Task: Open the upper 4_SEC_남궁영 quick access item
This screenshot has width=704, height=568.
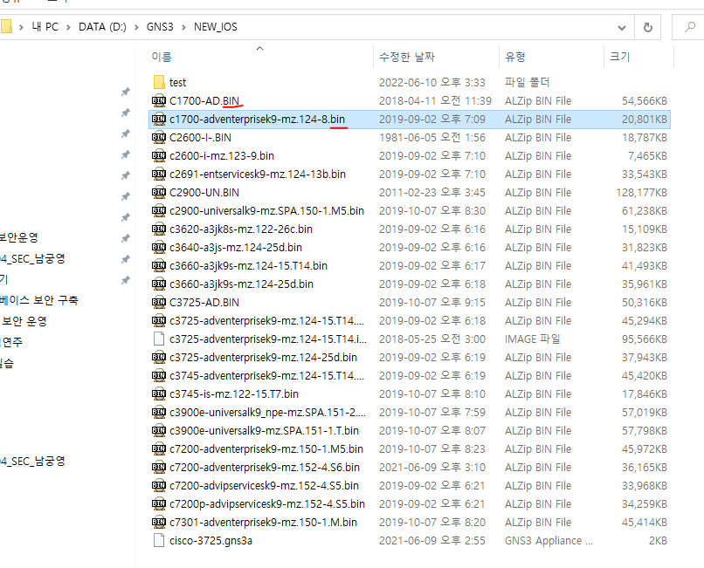Action: pyautogui.click(x=32, y=259)
